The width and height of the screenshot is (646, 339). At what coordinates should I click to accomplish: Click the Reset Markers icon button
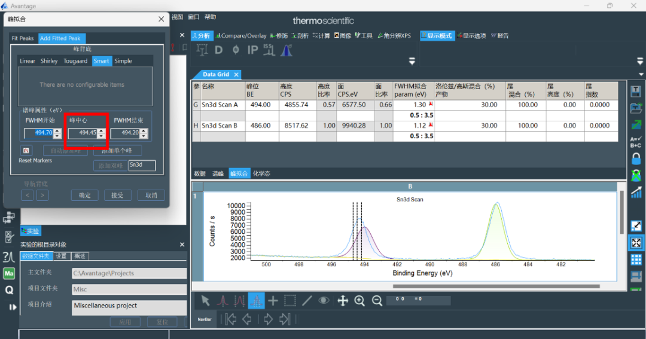(26, 150)
